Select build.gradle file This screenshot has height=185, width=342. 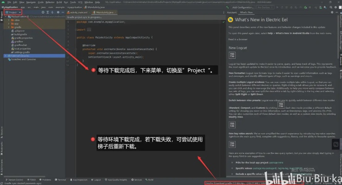pos(20,34)
